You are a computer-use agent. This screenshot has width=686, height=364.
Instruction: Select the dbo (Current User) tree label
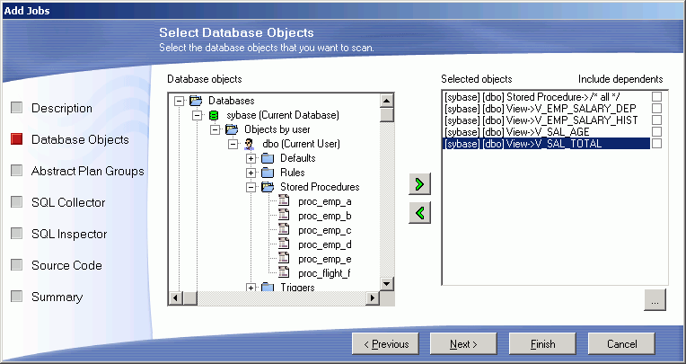click(301, 144)
